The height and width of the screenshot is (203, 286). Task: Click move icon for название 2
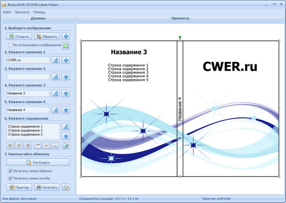pos(66,77)
